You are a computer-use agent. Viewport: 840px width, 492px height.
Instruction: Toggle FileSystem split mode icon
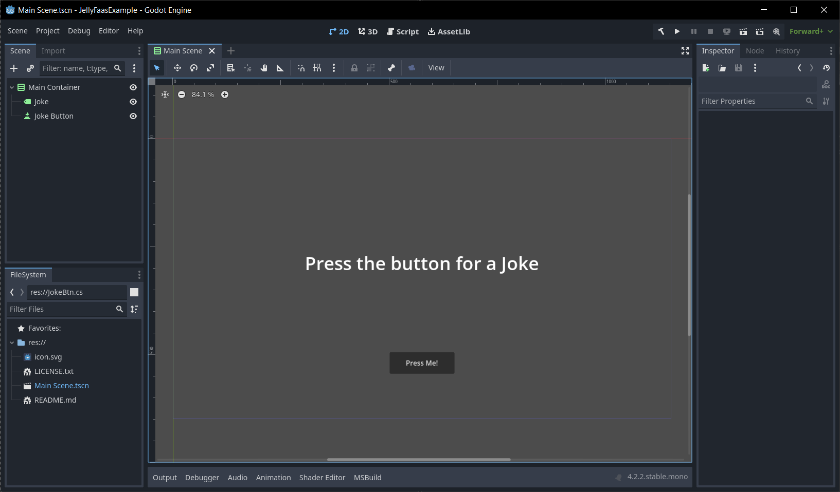[x=134, y=292]
